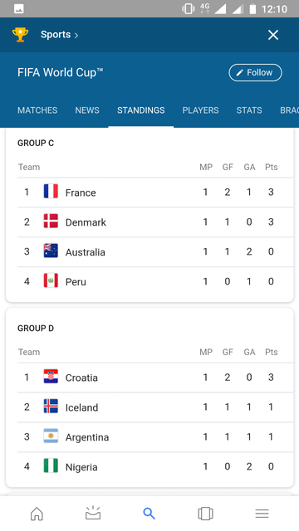
Task: Tap the Argentina flag icon
Action: (x=51, y=436)
